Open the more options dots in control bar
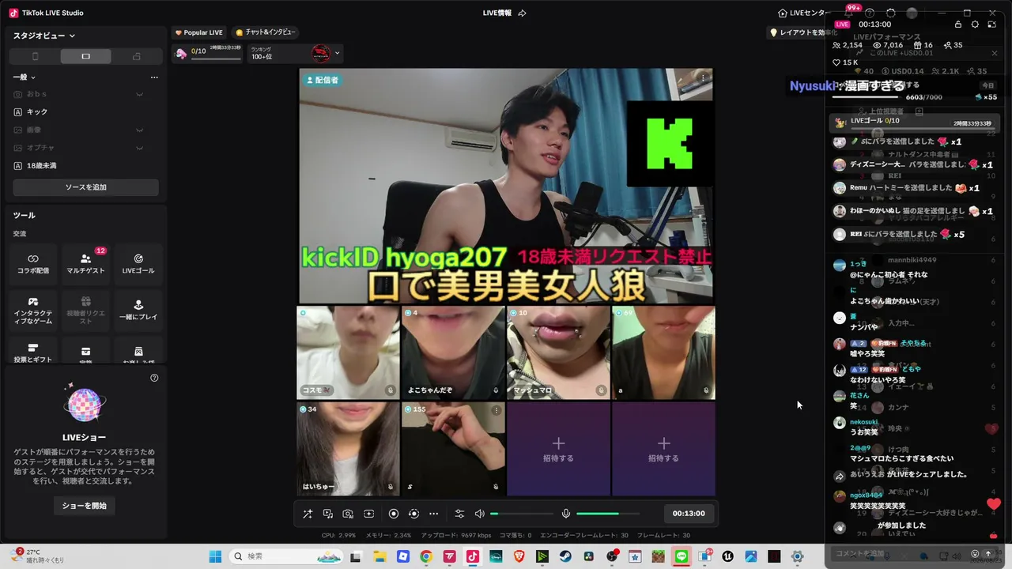1012x569 pixels. point(433,514)
